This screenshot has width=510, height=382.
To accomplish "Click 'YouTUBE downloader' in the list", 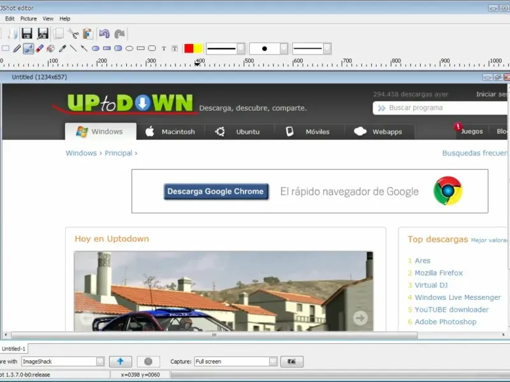I will coord(451,309).
